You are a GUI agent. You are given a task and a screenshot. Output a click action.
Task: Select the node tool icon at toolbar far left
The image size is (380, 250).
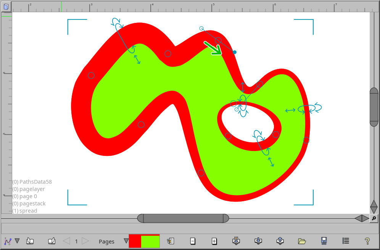click(7, 241)
